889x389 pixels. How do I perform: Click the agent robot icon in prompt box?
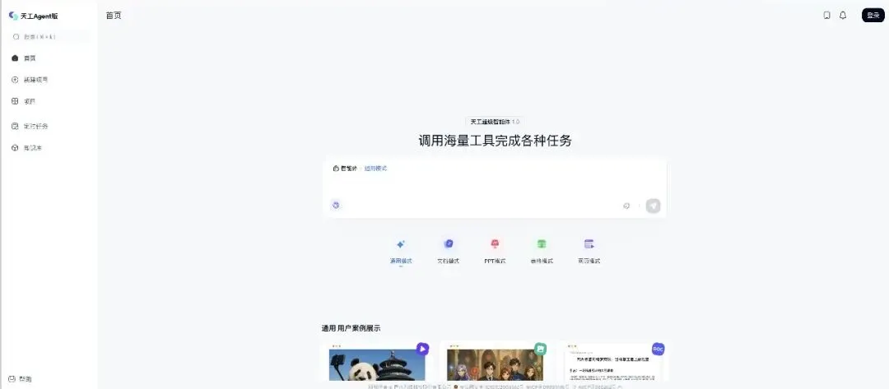click(336, 168)
